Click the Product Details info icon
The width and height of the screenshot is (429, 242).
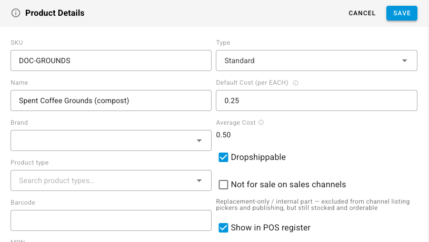16,13
